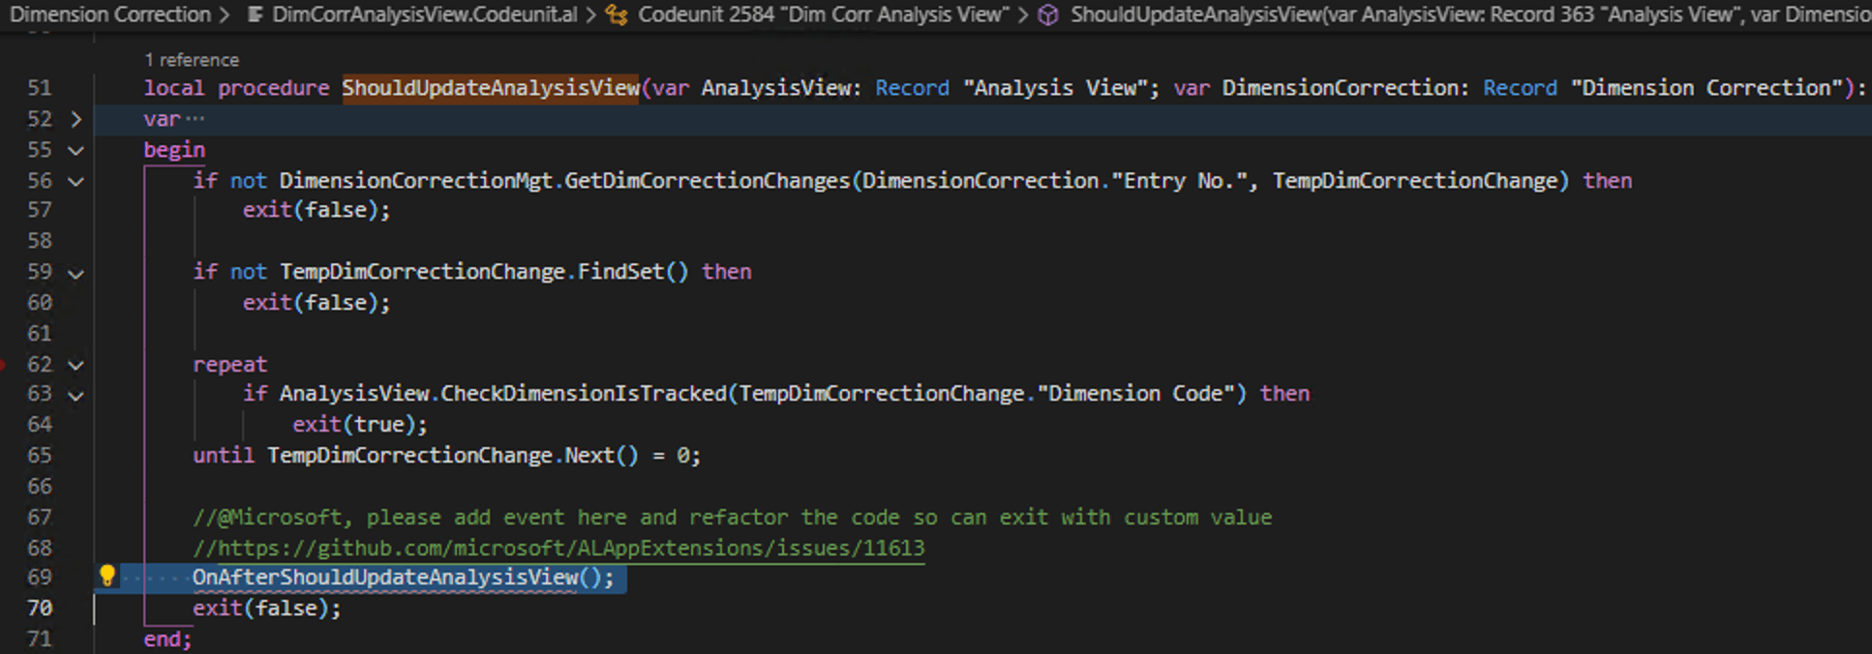This screenshot has height=654, width=1872.
Task: Click the lightbulb code action icon
Action: click(107, 577)
